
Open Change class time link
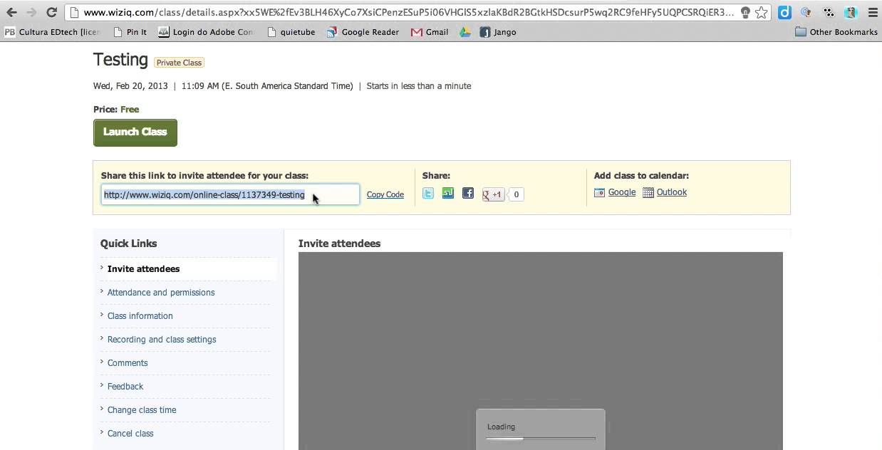pyautogui.click(x=142, y=410)
